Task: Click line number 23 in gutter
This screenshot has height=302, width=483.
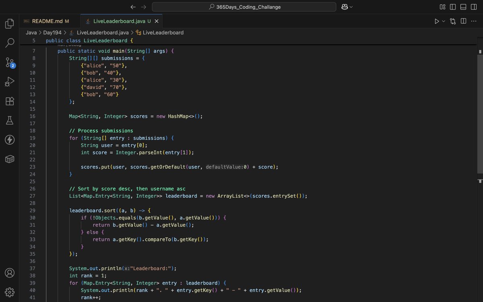Action: (32, 167)
